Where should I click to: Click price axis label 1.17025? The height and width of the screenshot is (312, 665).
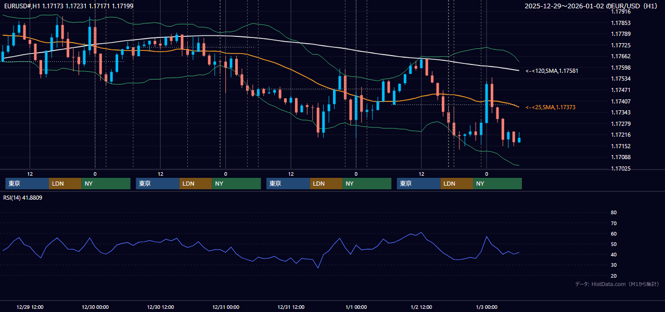(x=620, y=168)
